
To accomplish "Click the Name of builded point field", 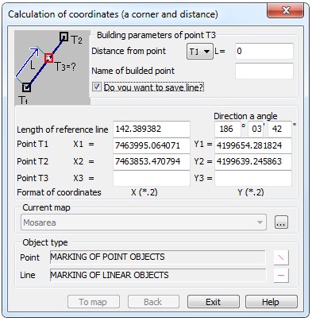I will click(x=264, y=71).
